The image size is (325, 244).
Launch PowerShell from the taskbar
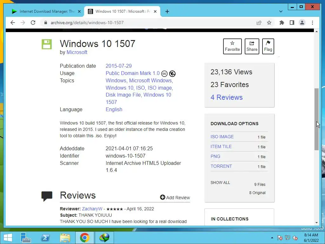(x=45, y=238)
